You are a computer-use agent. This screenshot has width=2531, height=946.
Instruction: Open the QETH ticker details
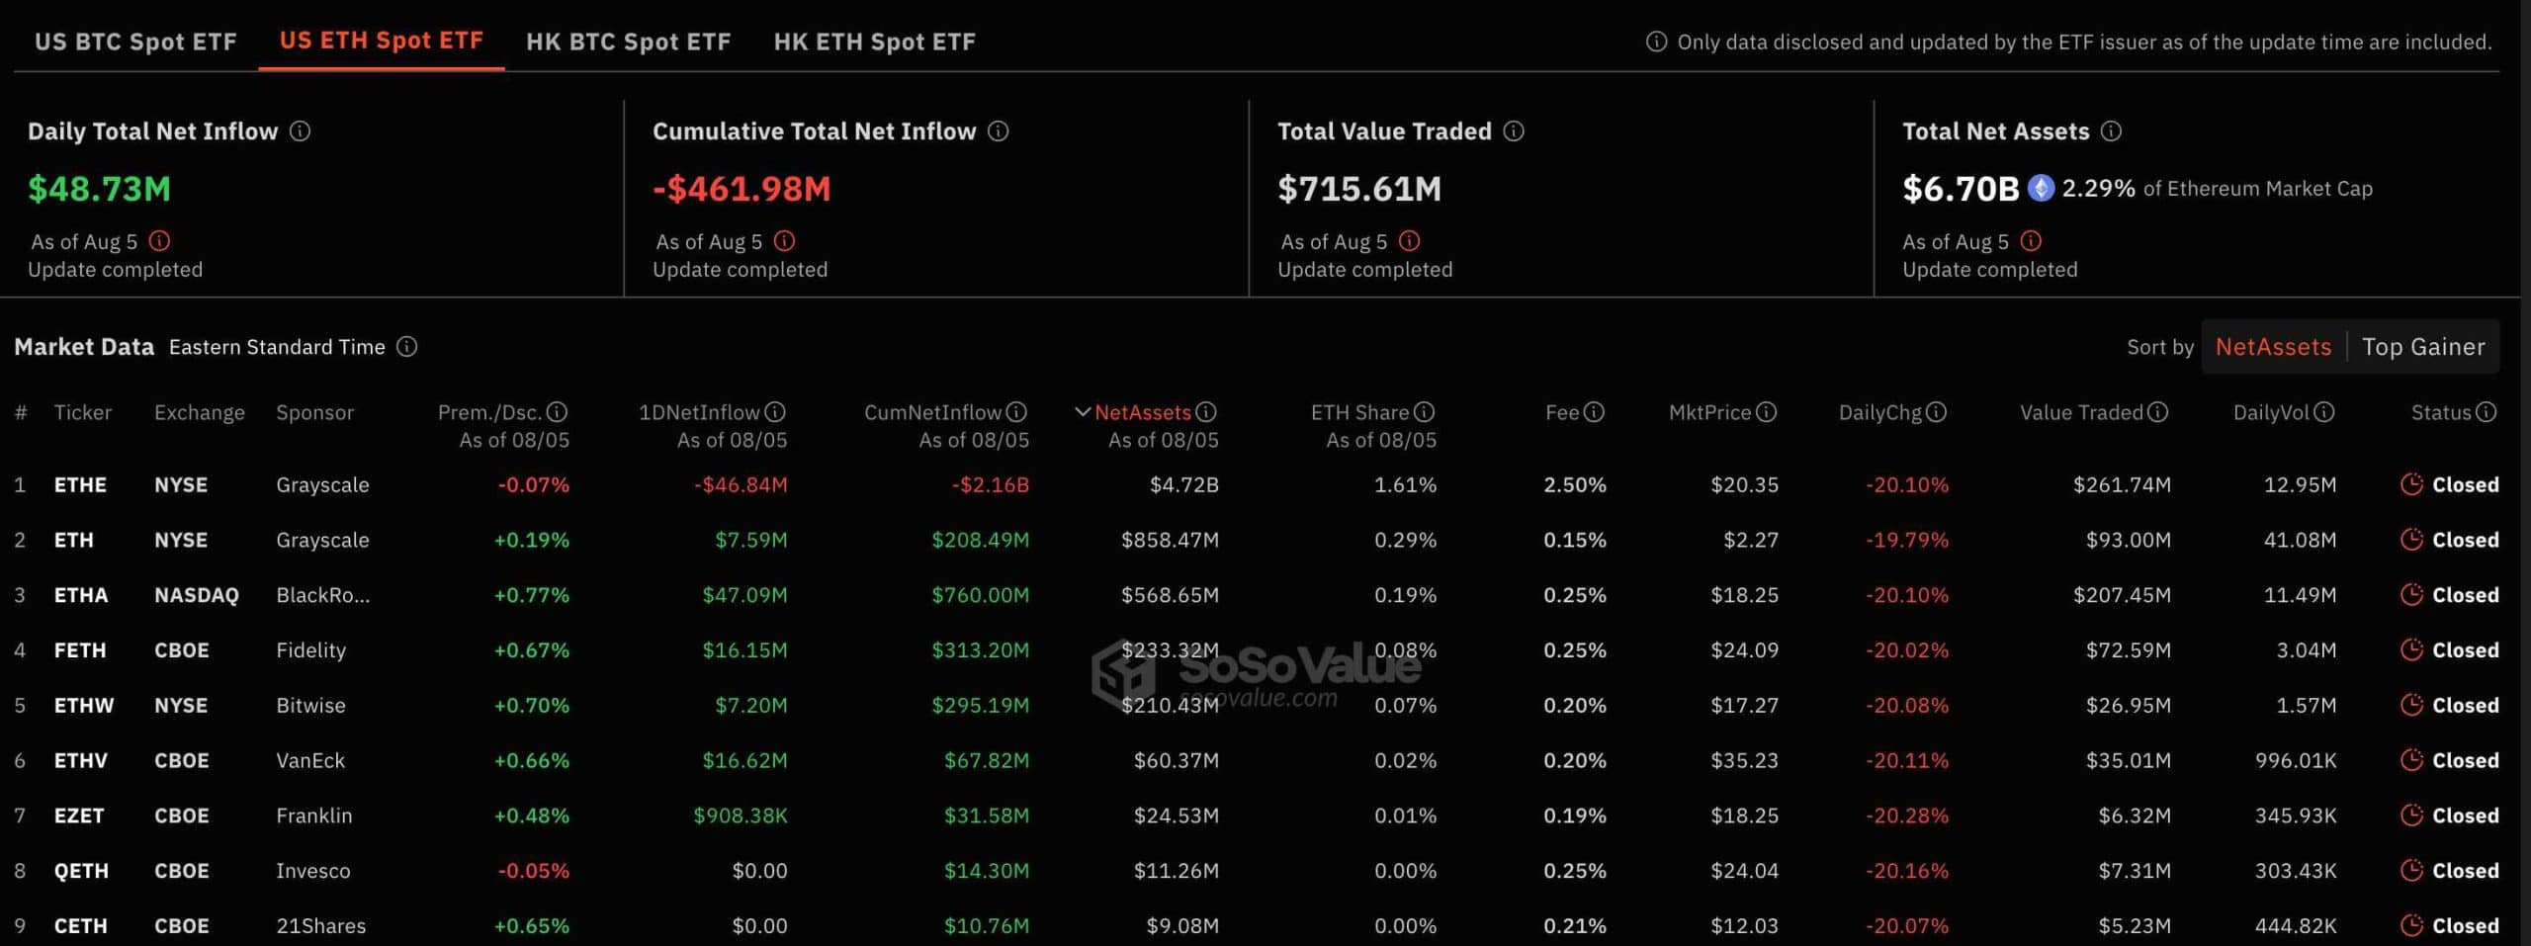[x=82, y=871]
